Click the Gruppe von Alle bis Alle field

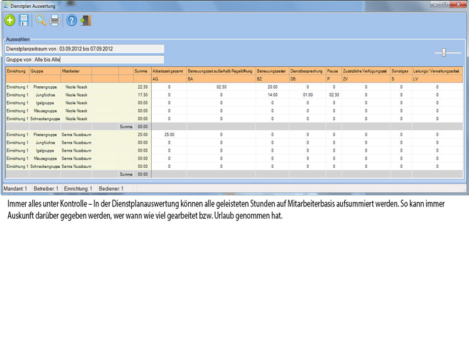(84, 59)
